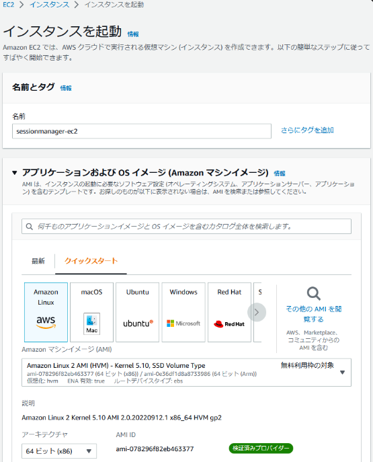Screen dimensions: 373x462
Task: Open info link next to page title
Action: [133, 34]
